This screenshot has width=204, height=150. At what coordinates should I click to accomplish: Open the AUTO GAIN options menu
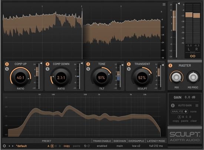[197, 105]
